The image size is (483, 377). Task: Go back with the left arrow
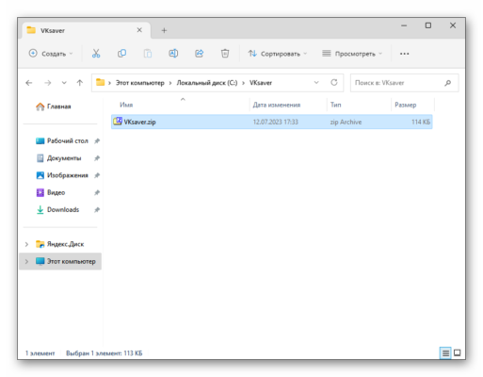click(x=29, y=83)
